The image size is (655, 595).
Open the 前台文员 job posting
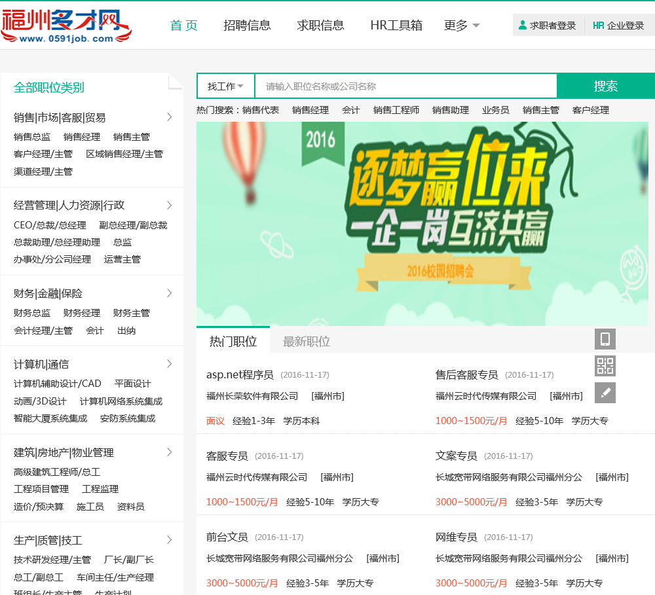[227, 537]
